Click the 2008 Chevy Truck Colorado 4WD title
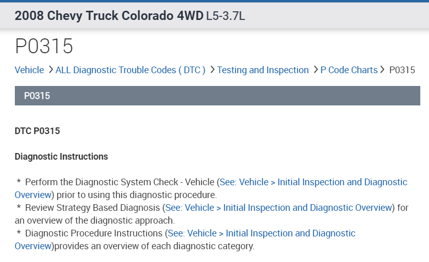 (x=109, y=15)
